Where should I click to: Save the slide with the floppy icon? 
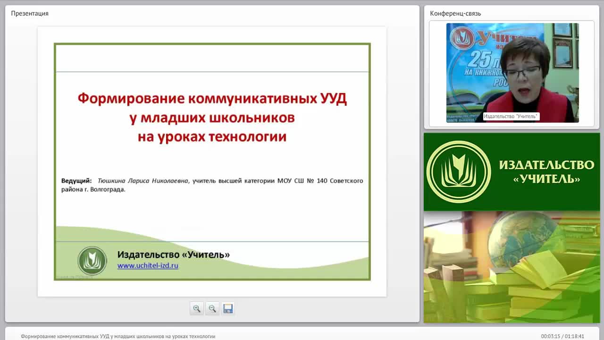(x=228, y=308)
